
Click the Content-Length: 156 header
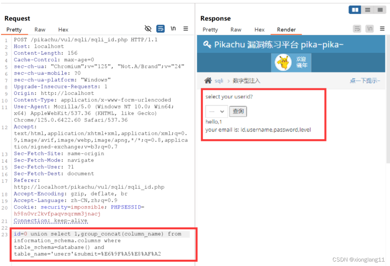tap(45, 53)
